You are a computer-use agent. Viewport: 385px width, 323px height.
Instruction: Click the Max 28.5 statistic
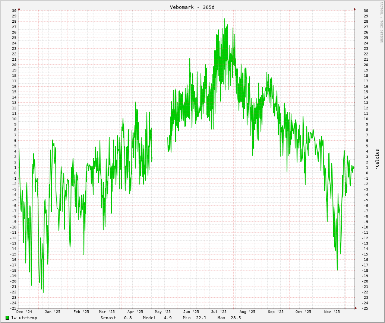click(x=229, y=318)
